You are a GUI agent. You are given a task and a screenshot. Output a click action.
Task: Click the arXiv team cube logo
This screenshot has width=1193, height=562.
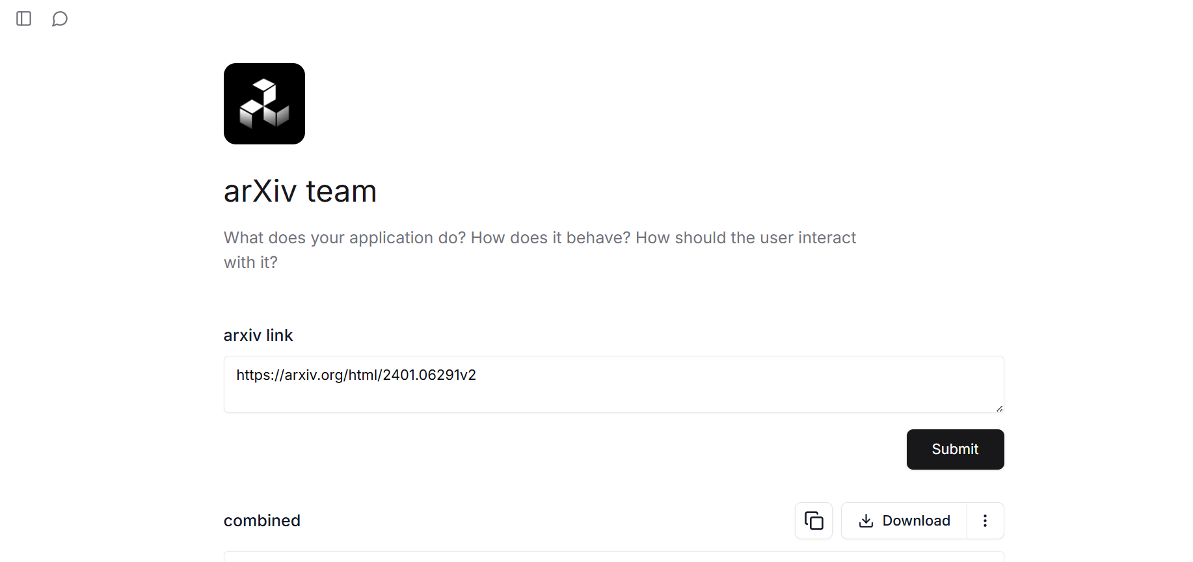click(264, 103)
